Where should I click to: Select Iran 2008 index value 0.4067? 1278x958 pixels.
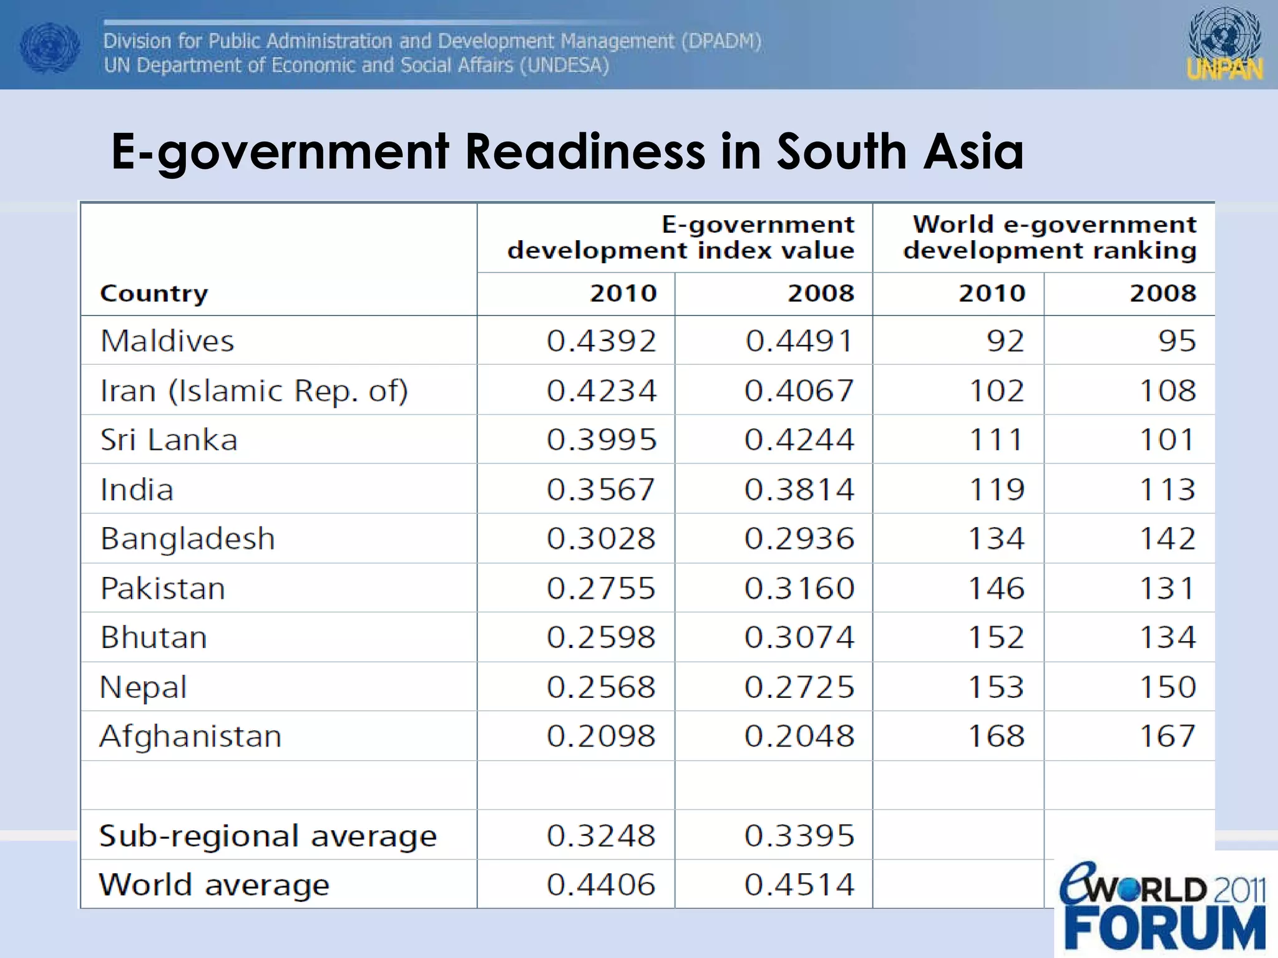pyautogui.click(x=799, y=391)
